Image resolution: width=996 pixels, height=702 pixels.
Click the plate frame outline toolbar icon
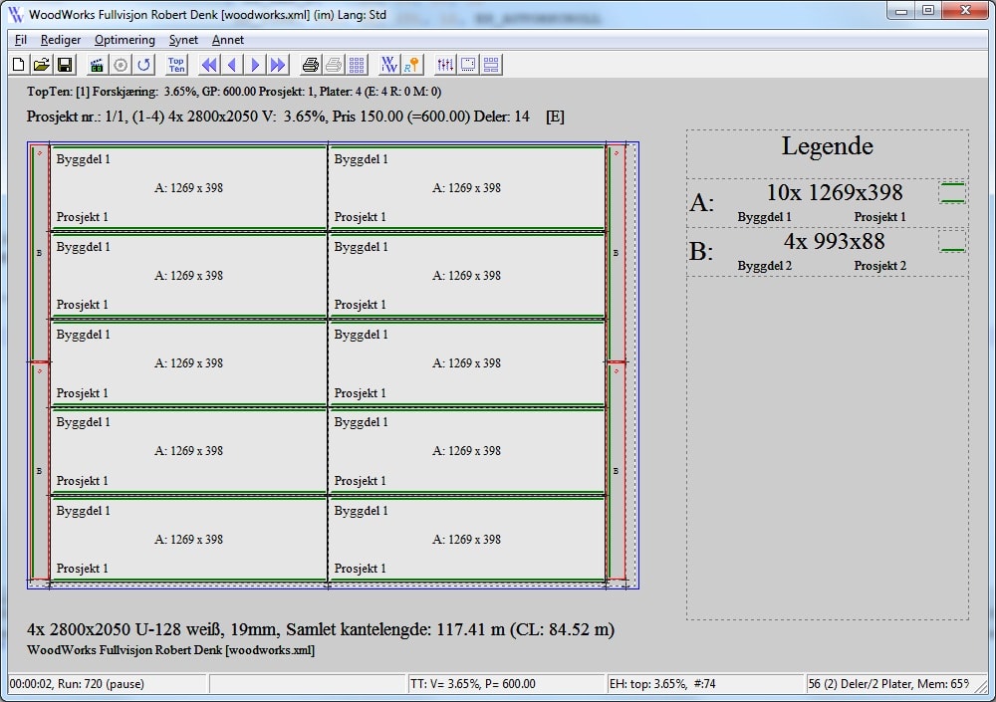468,64
